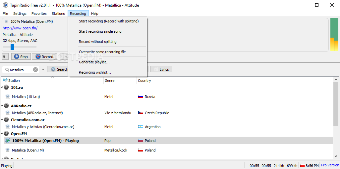
Task: Click the station icon of Metallica y Artistas
Action: (8, 127)
